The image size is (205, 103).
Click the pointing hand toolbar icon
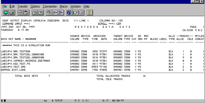(75, 12)
